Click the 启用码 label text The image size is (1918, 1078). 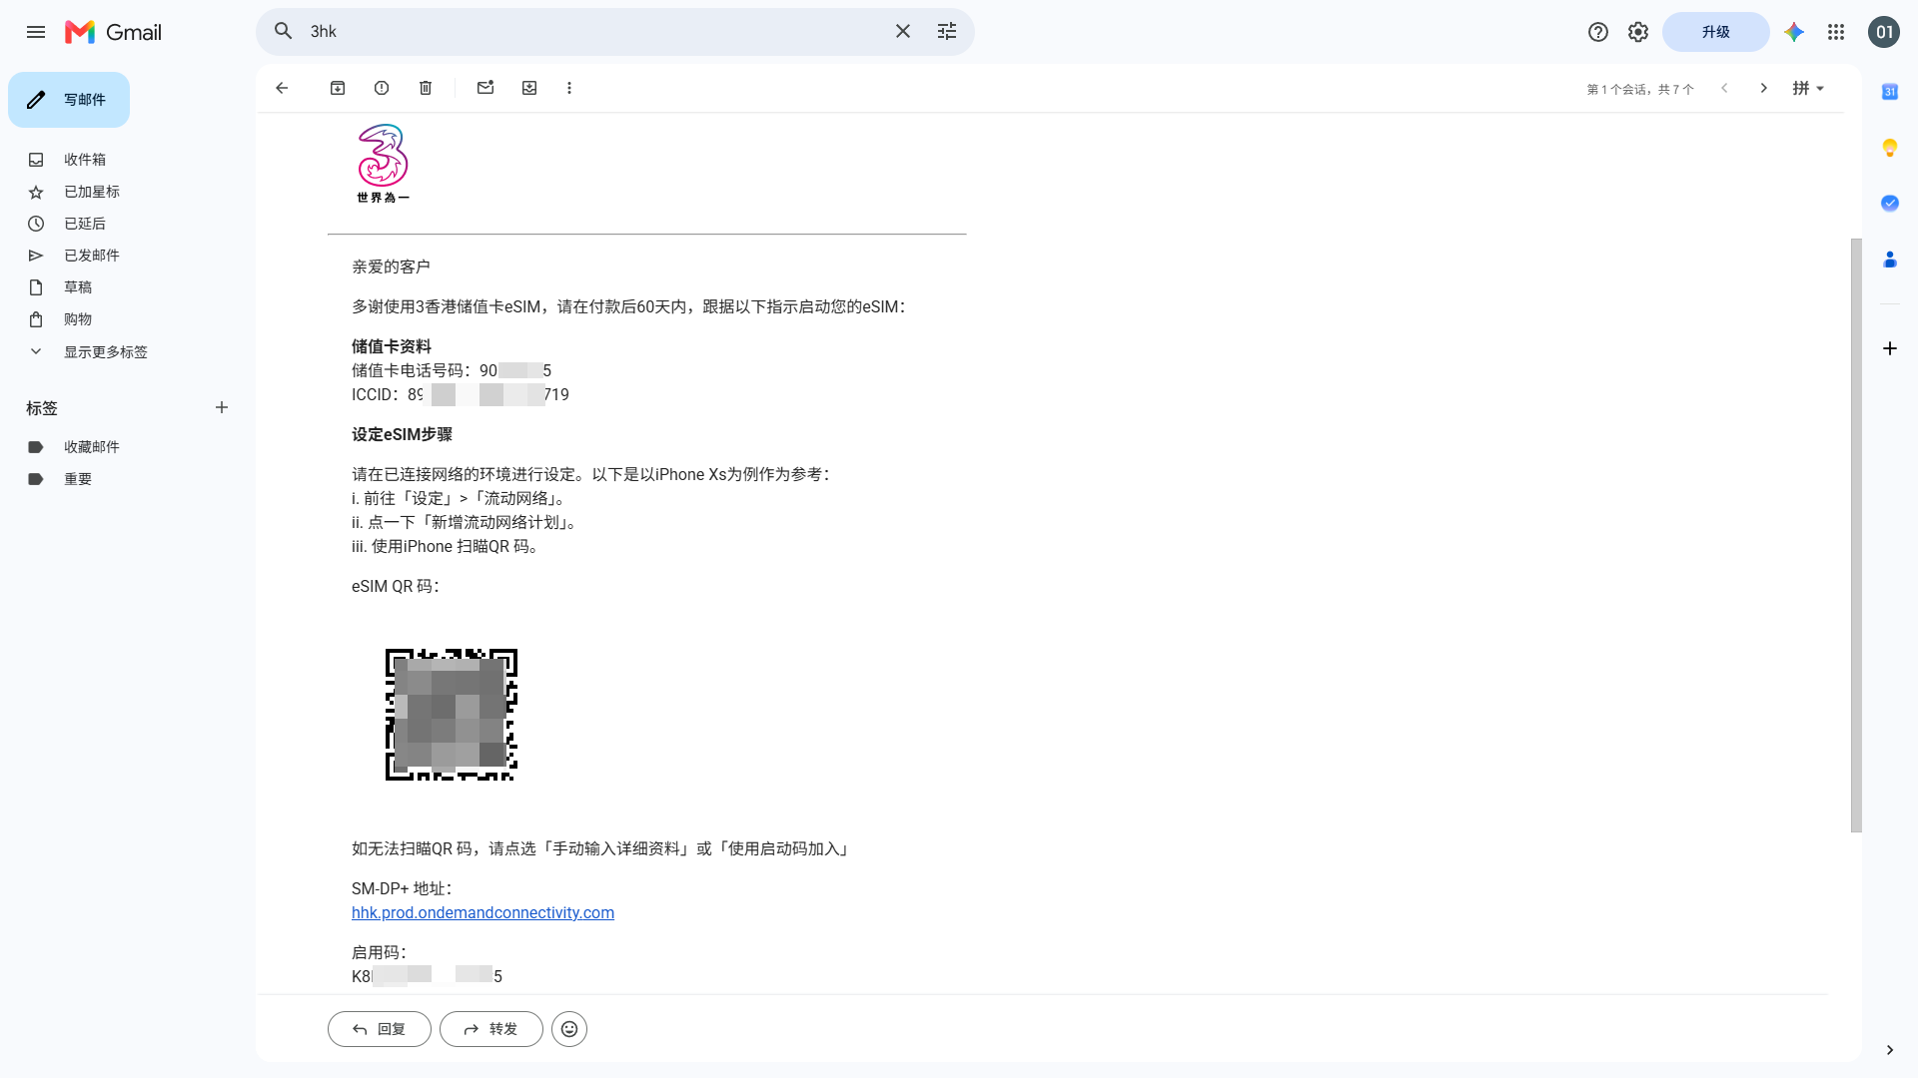(x=380, y=952)
